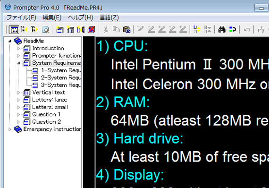
Task: Select the Introduction tree label
Action: [x=48, y=48]
